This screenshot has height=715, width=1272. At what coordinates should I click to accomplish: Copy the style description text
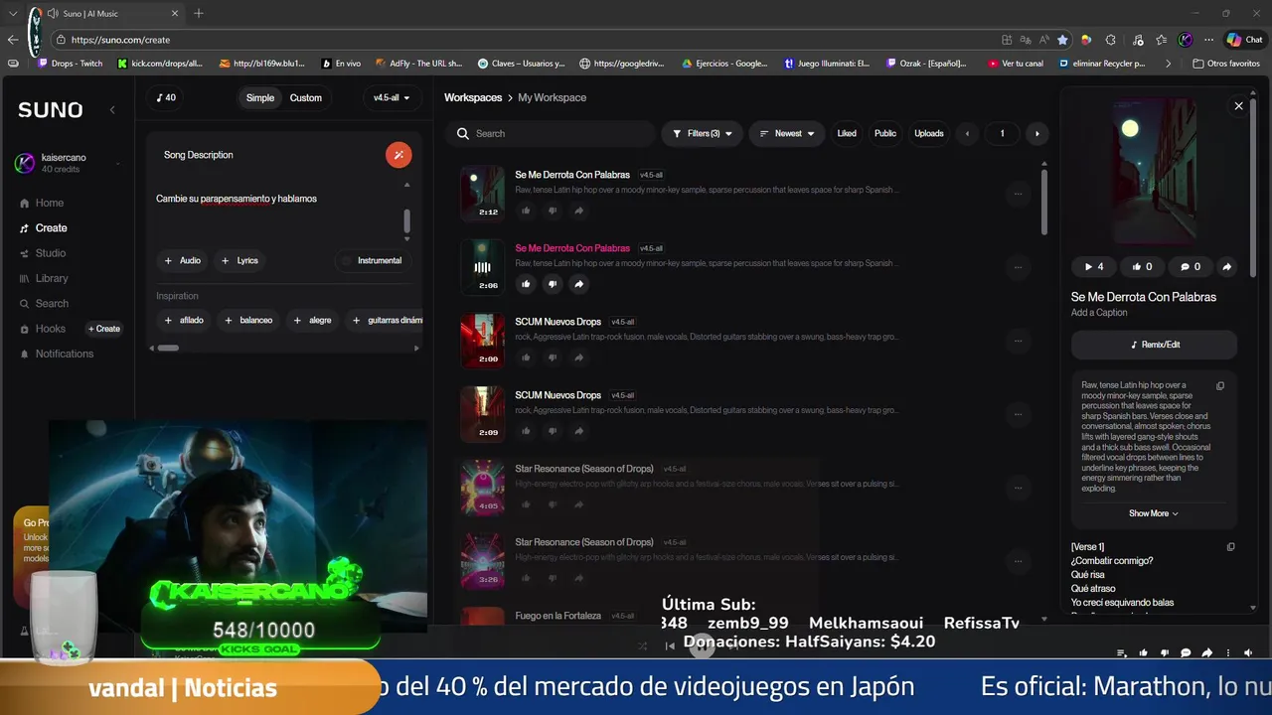point(1220,386)
